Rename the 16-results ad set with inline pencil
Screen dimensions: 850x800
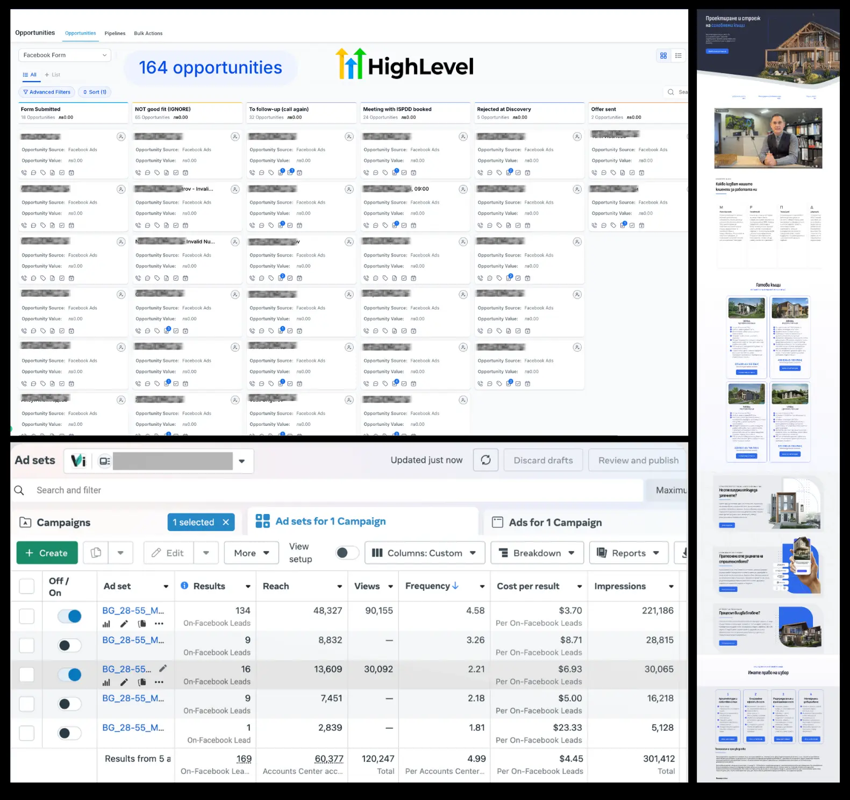click(163, 668)
